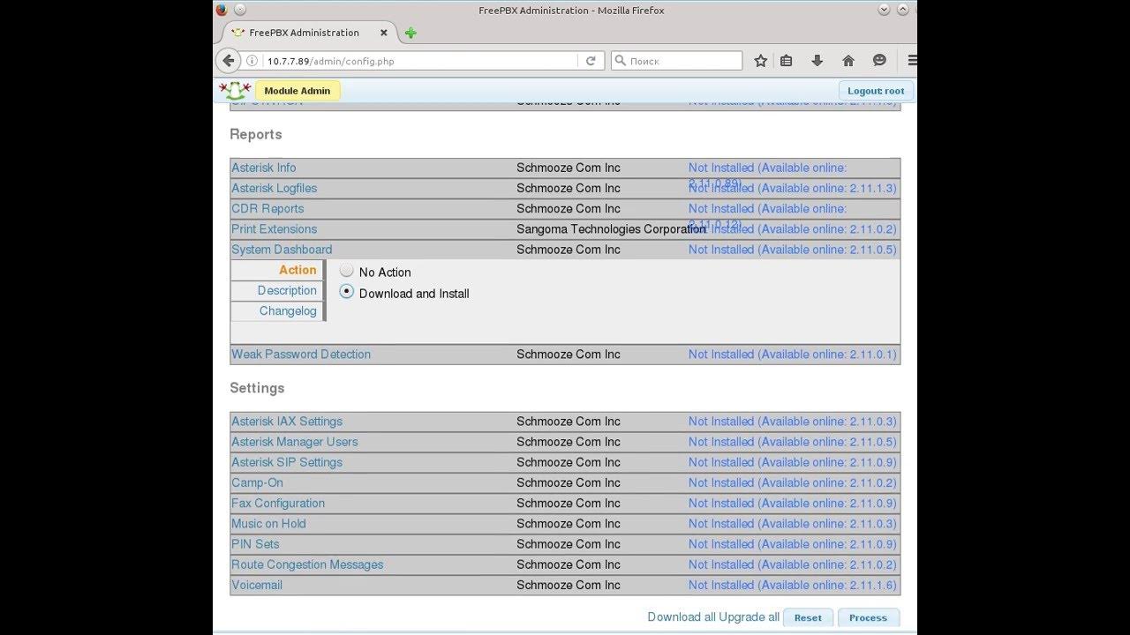Click the Process button
This screenshot has width=1130, height=635.
[868, 617]
